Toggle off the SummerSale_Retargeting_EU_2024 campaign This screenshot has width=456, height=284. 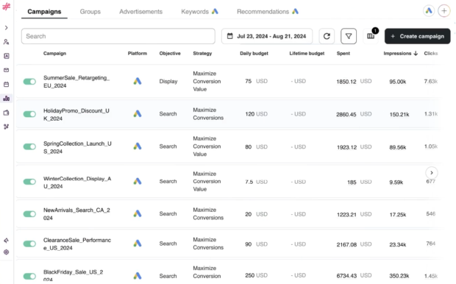(29, 82)
